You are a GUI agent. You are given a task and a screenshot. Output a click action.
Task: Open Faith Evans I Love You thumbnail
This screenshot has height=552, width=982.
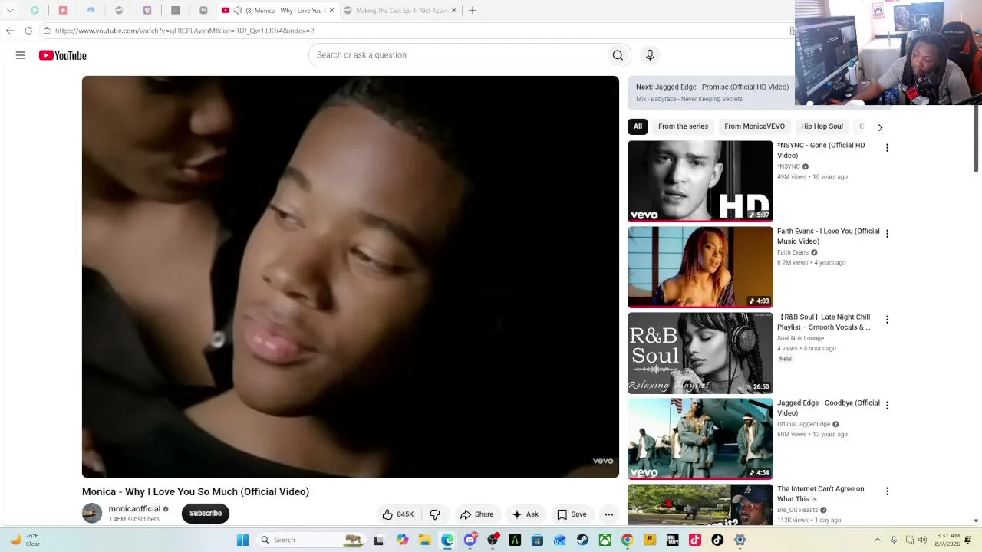click(x=700, y=267)
